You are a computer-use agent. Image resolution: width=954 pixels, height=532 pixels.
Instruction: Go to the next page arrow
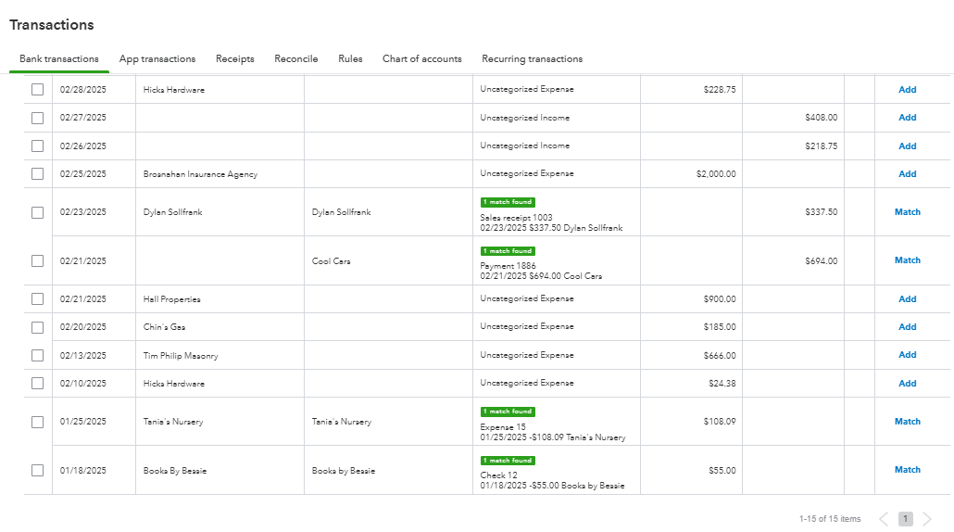click(x=927, y=519)
